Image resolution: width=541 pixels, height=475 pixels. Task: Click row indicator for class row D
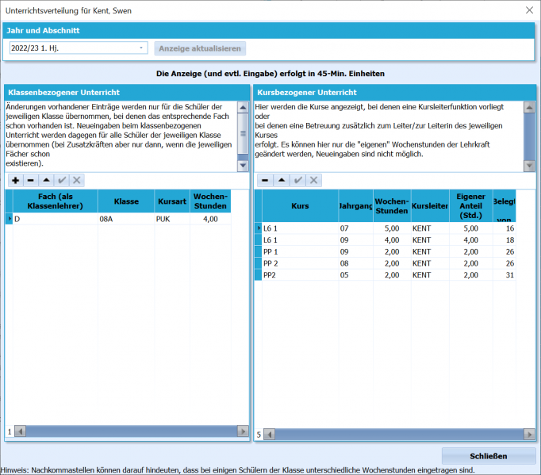pos(10,219)
